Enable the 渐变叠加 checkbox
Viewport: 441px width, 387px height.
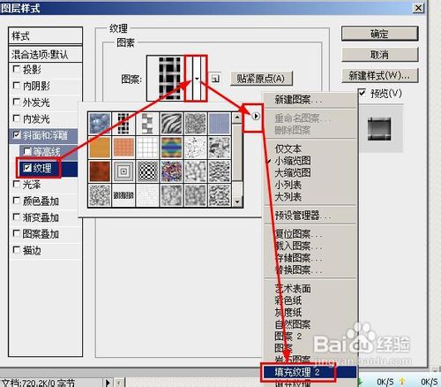pyautogui.click(x=17, y=217)
